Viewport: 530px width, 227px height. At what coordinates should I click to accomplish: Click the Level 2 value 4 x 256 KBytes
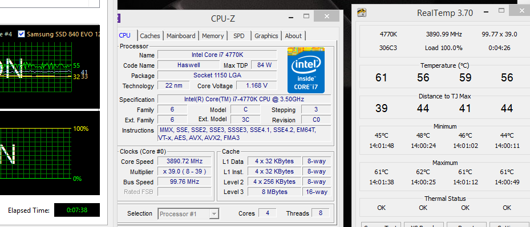(274, 182)
